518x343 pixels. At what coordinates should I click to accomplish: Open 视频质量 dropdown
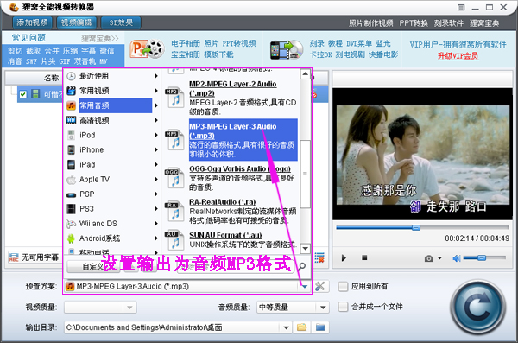100,308
